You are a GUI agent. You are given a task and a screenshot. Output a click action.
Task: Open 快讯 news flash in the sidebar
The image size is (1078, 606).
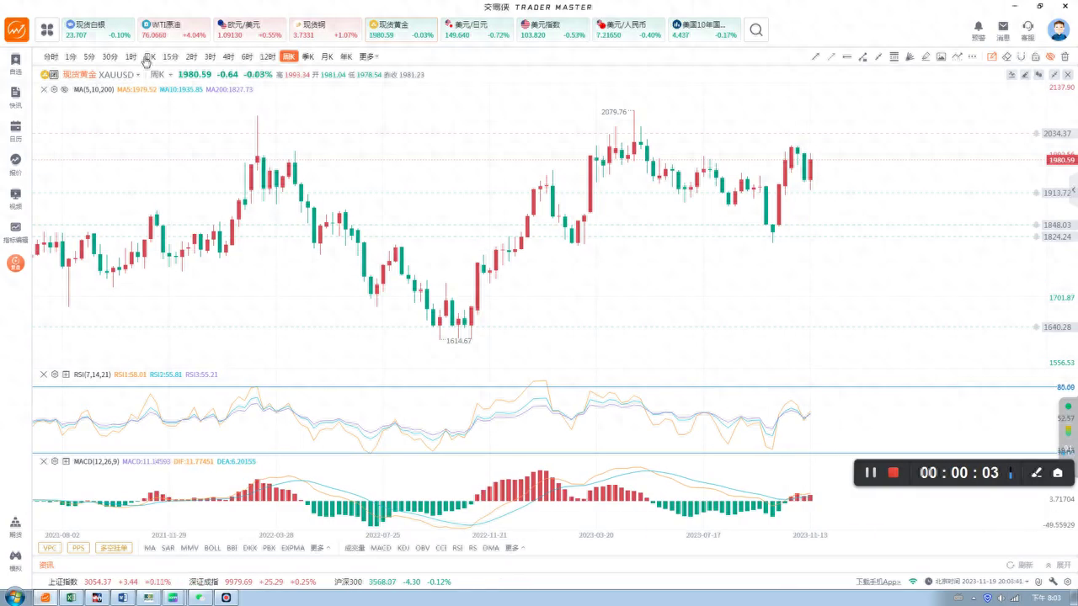(x=15, y=98)
